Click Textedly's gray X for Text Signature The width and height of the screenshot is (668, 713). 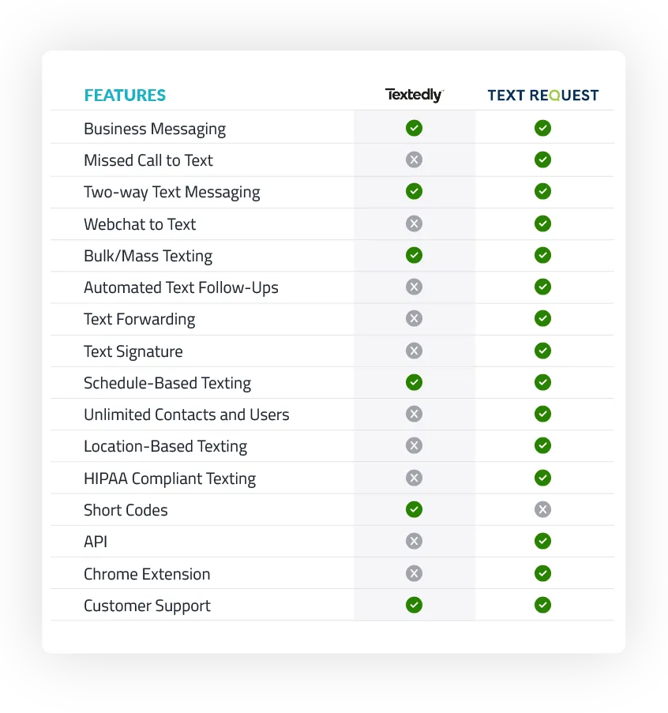414,351
